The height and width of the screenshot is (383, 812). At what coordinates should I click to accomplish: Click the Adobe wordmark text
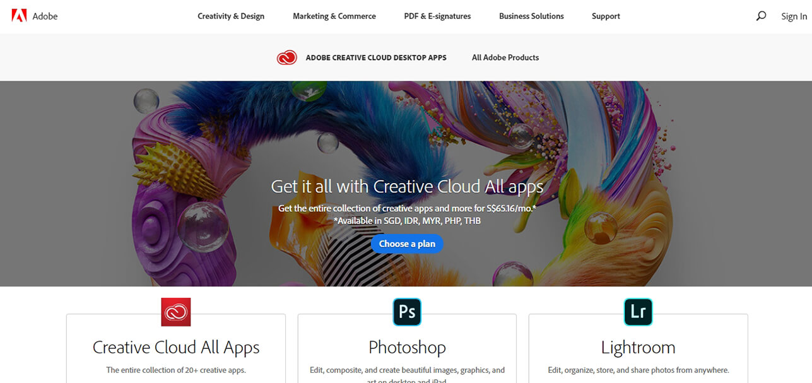click(x=45, y=16)
